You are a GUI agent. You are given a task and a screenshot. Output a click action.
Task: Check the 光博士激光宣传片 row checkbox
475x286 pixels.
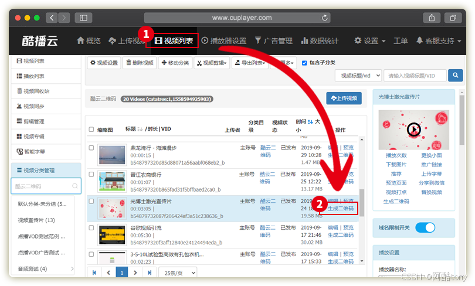coord(91,201)
